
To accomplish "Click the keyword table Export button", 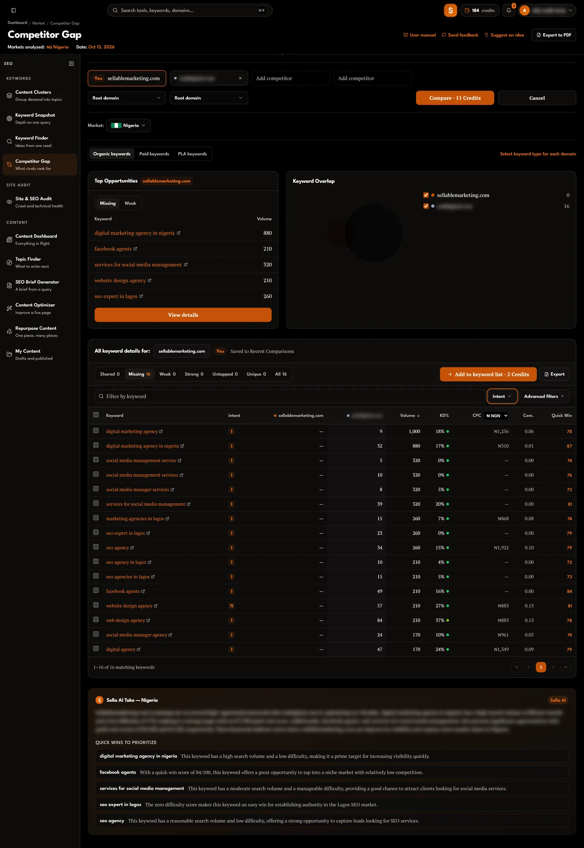I will click(554, 374).
